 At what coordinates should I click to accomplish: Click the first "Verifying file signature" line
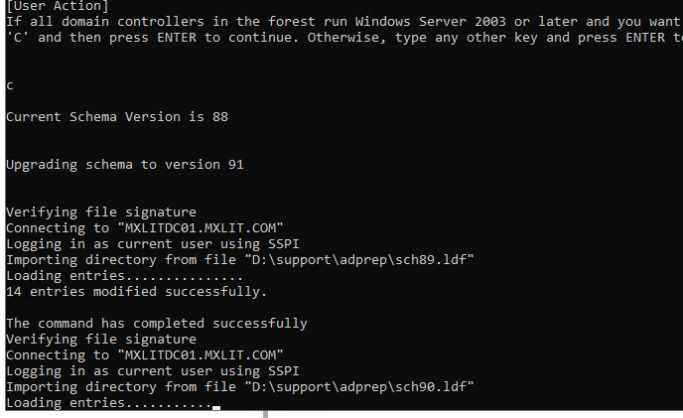pyautogui.click(x=101, y=211)
